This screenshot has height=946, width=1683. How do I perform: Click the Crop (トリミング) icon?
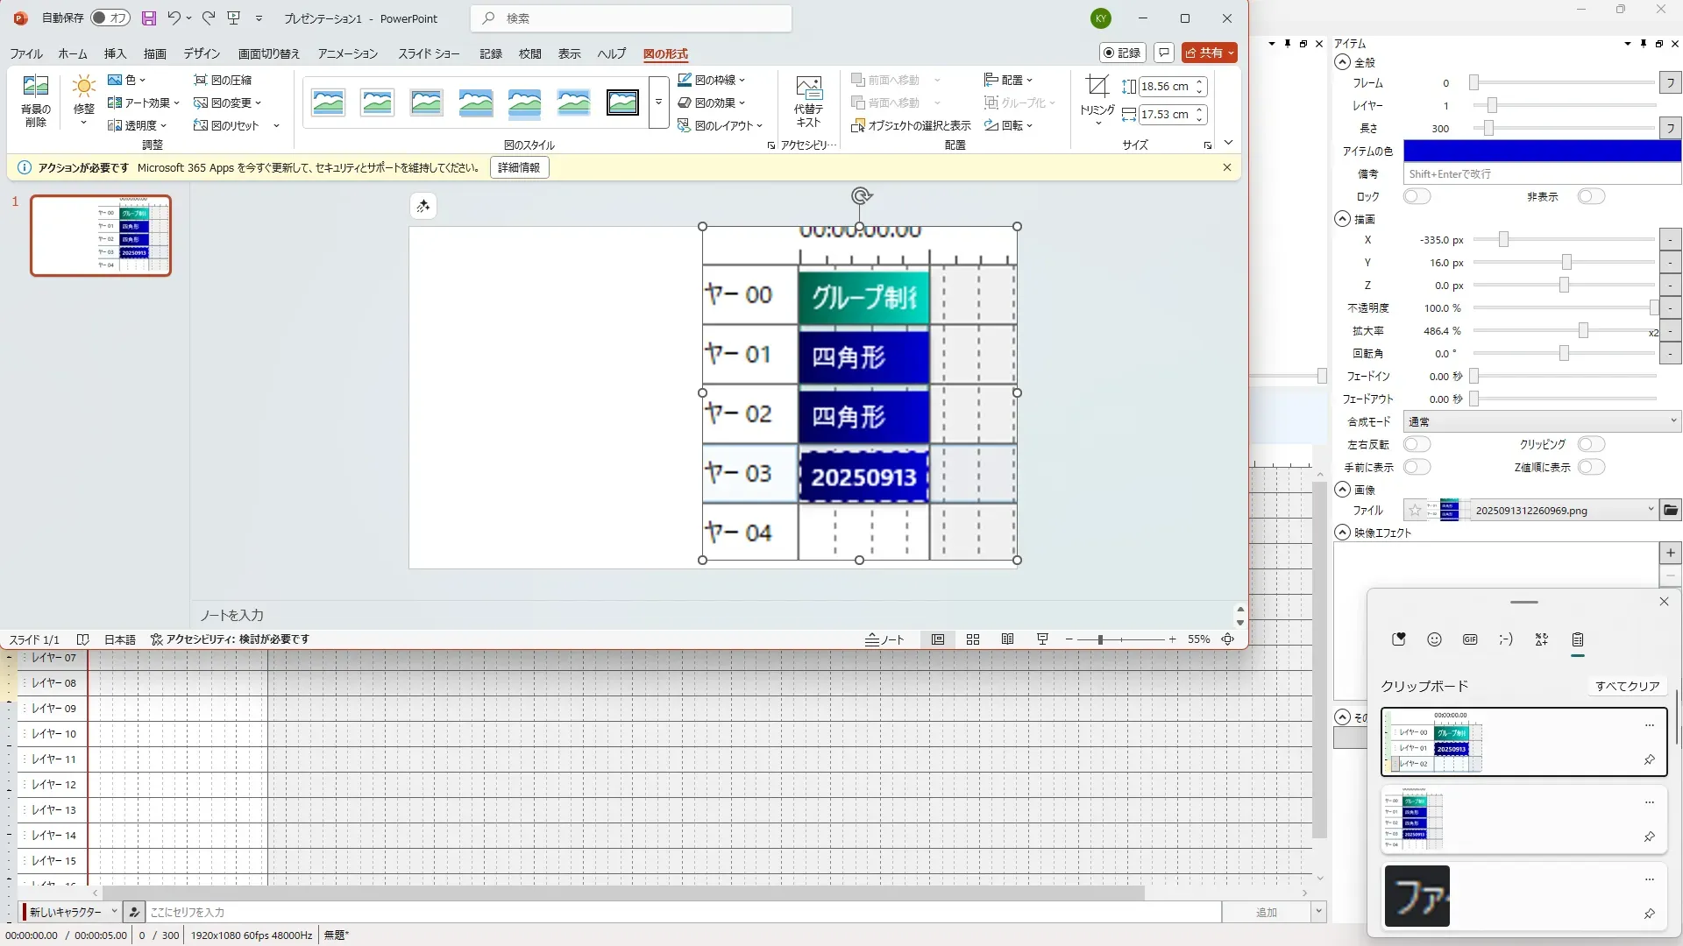1097,88
